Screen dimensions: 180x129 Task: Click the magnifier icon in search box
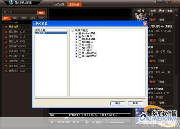pyautogui.click(x=5, y=12)
